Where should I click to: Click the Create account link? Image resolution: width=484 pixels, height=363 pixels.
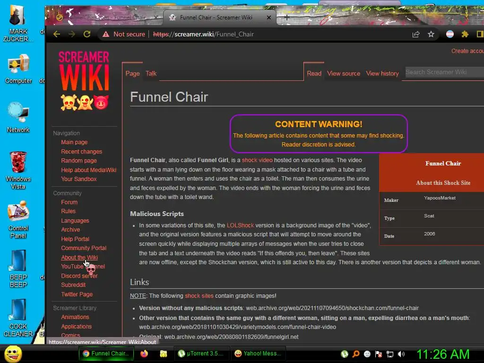pos(467,51)
